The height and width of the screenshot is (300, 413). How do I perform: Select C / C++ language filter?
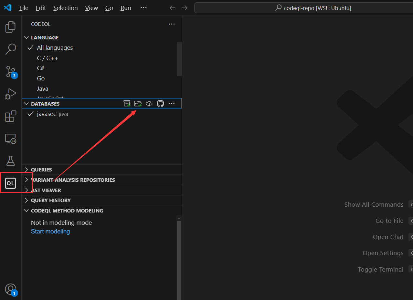(x=101, y=58)
